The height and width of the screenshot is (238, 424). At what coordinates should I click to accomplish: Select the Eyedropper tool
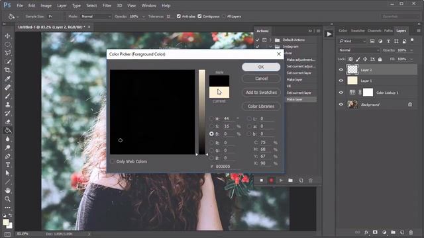pos(7,79)
